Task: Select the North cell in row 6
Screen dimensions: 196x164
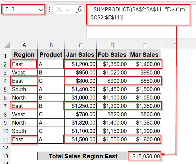Action: pyautogui.click(x=24, y=98)
